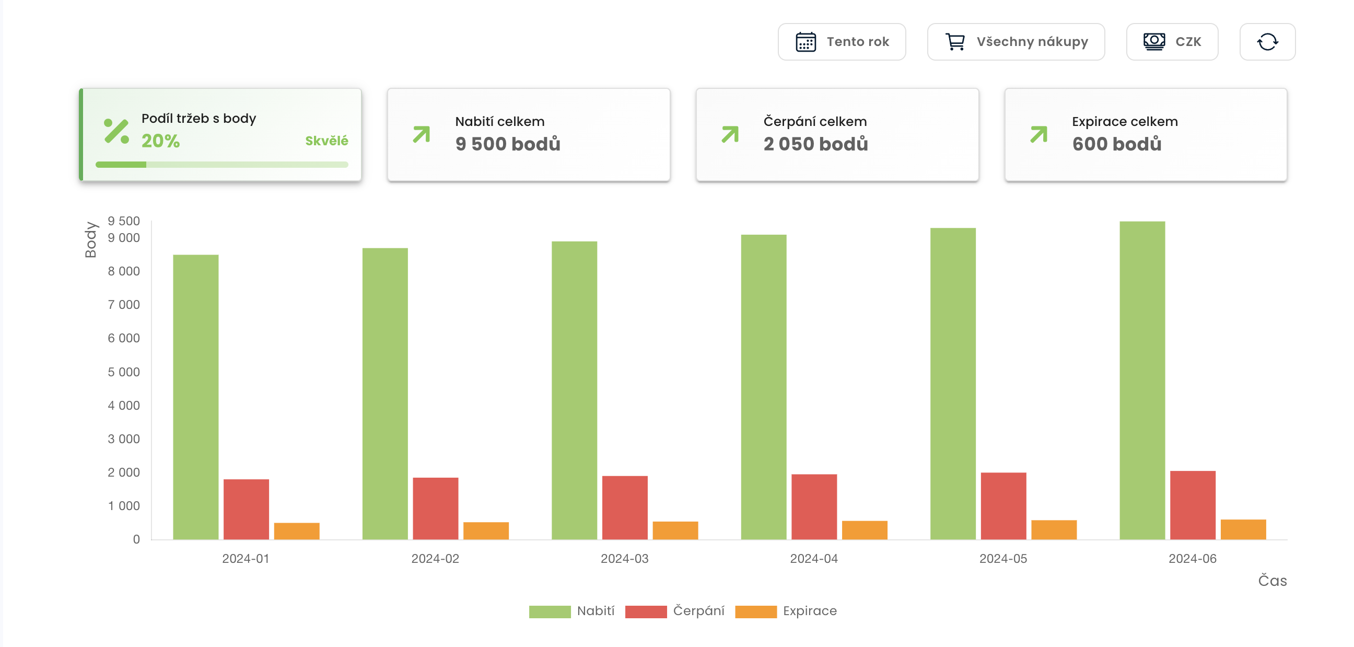Viewport: 1354px width, 647px height.
Task: Click the refresh arrows icon button
Action: pyautogui.click(x=1267, y=42)
